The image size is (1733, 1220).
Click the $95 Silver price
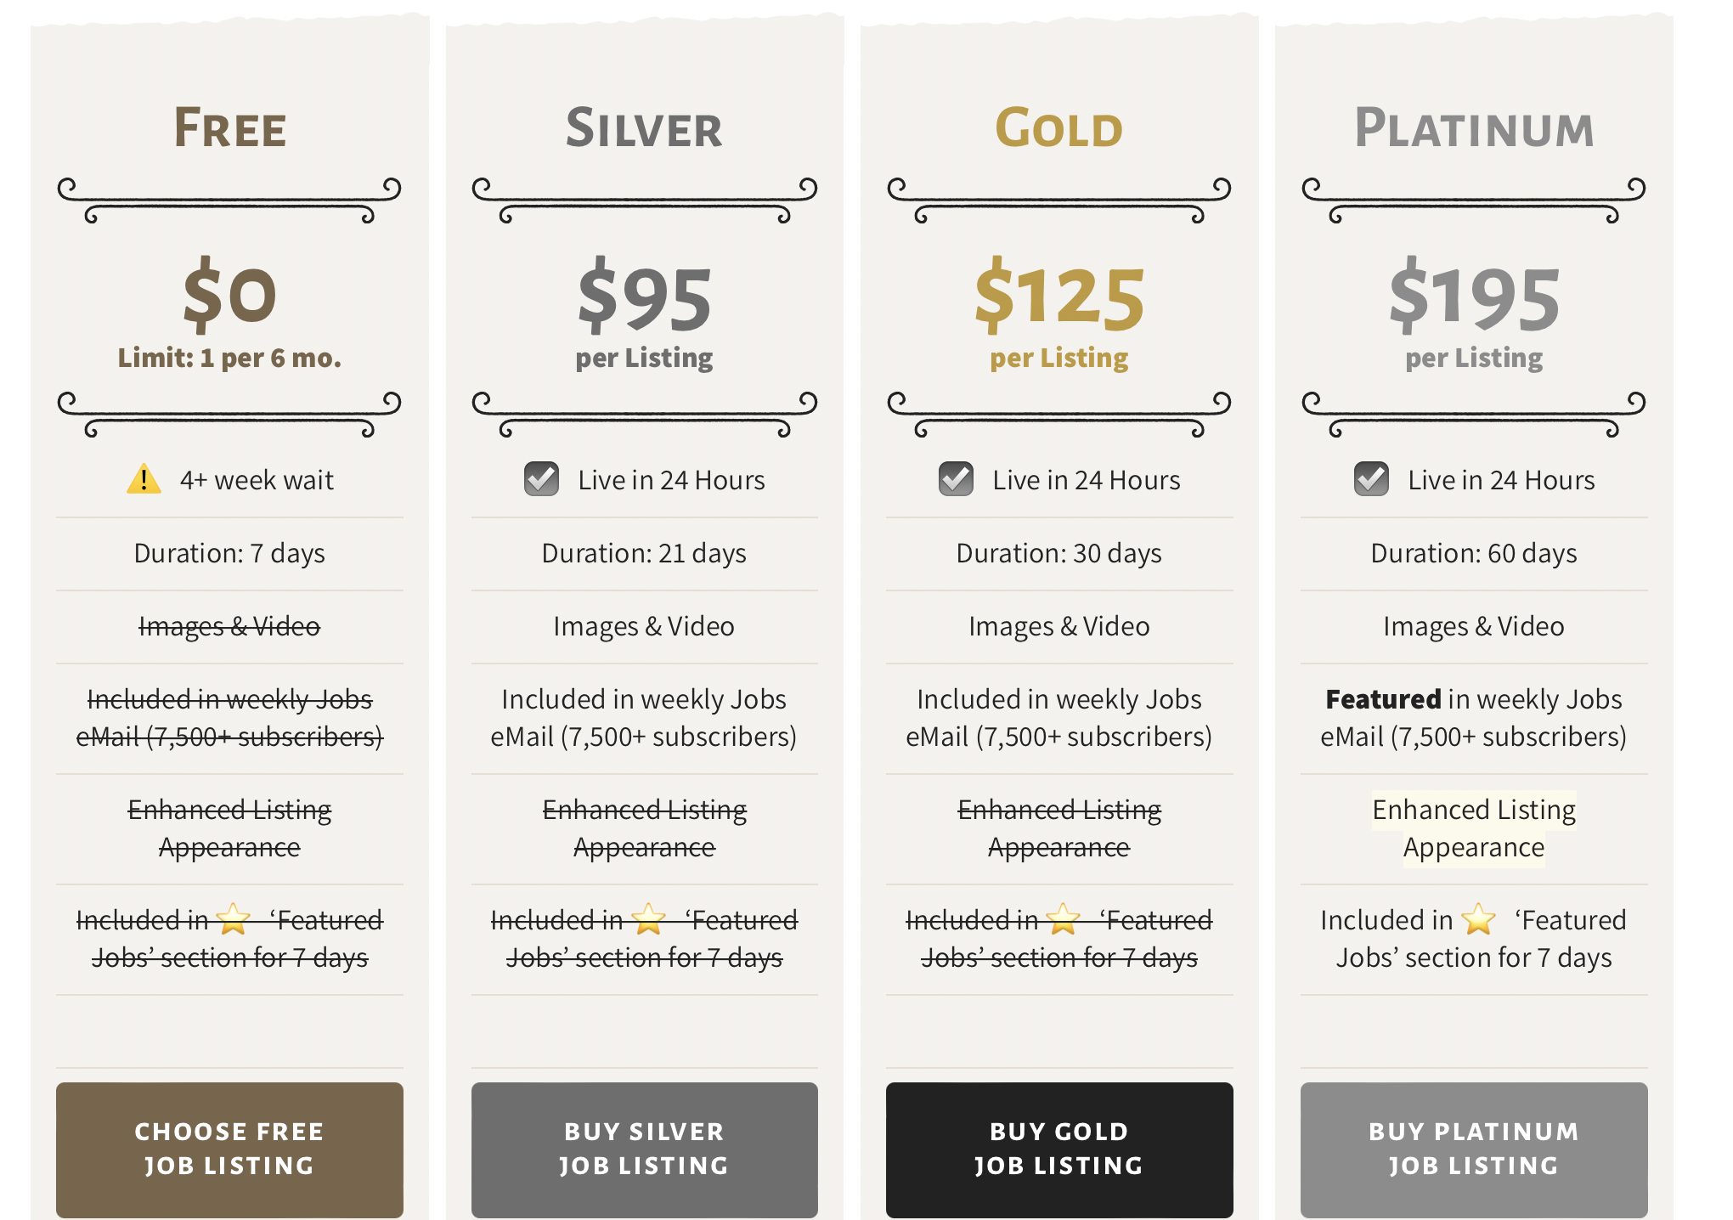click(x=645, y=297)
